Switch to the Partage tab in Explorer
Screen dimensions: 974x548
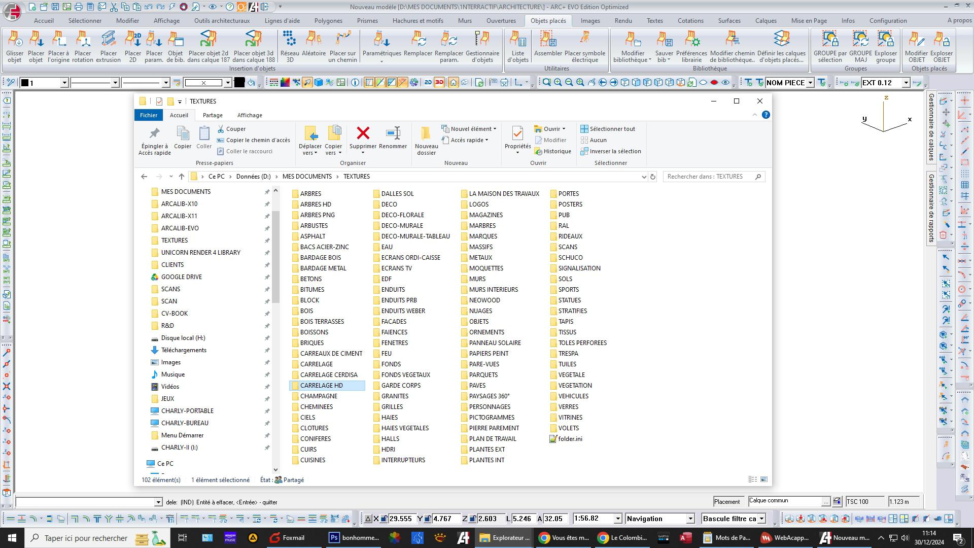pyautogui.click(x=213, y=115)
